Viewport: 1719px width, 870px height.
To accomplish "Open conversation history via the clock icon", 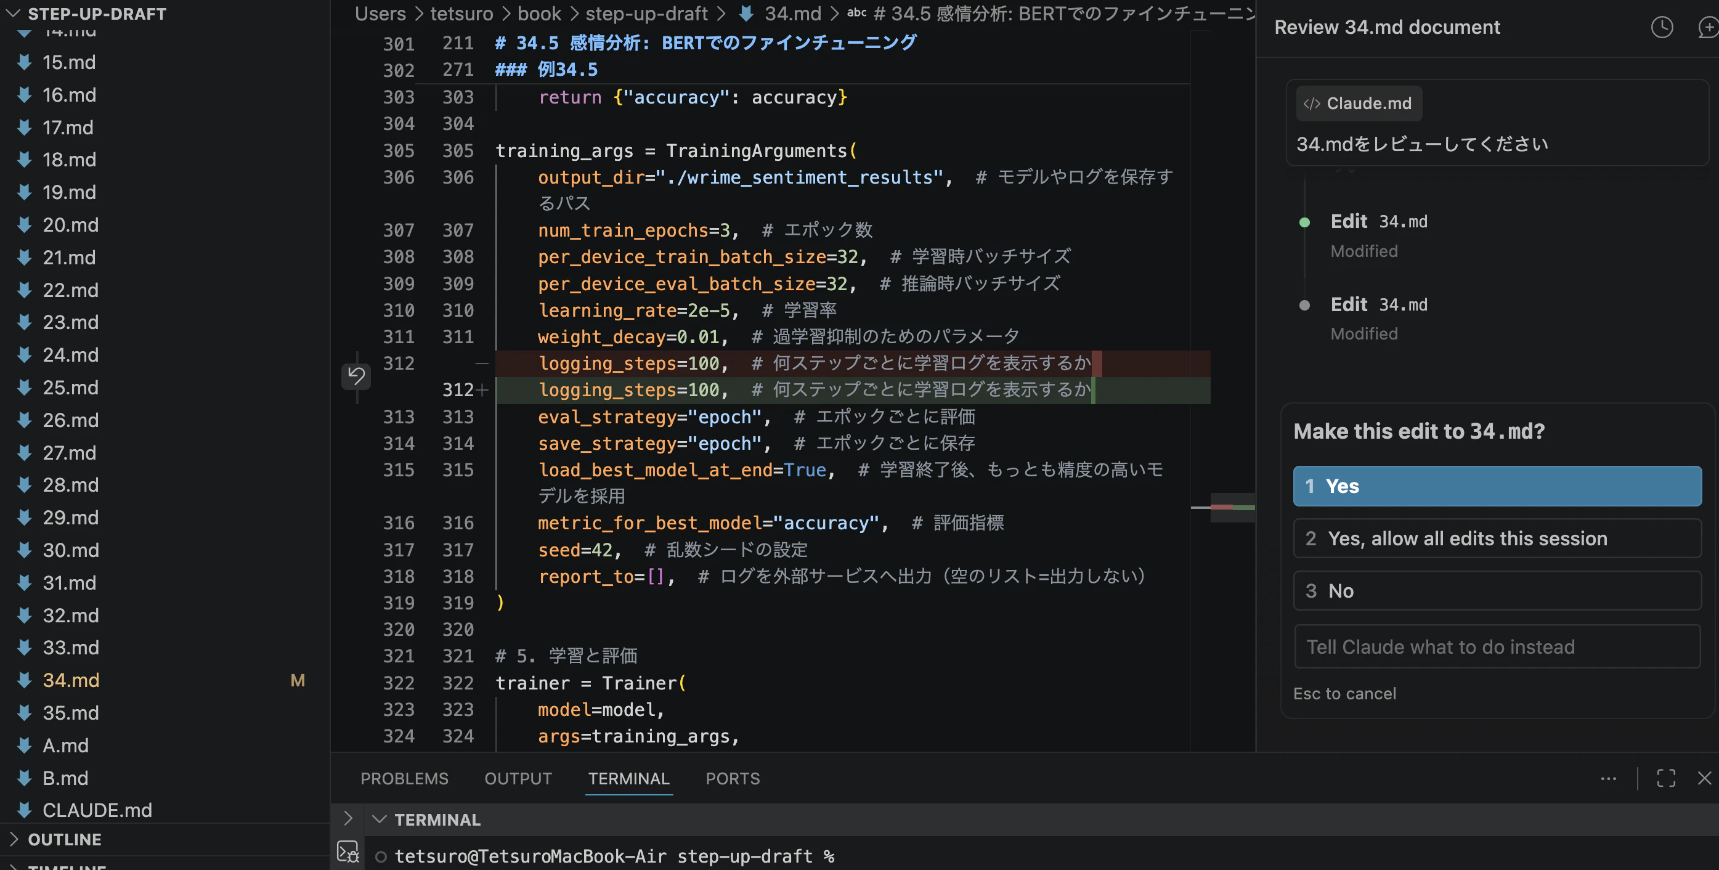I will [x=1662, y=27].
